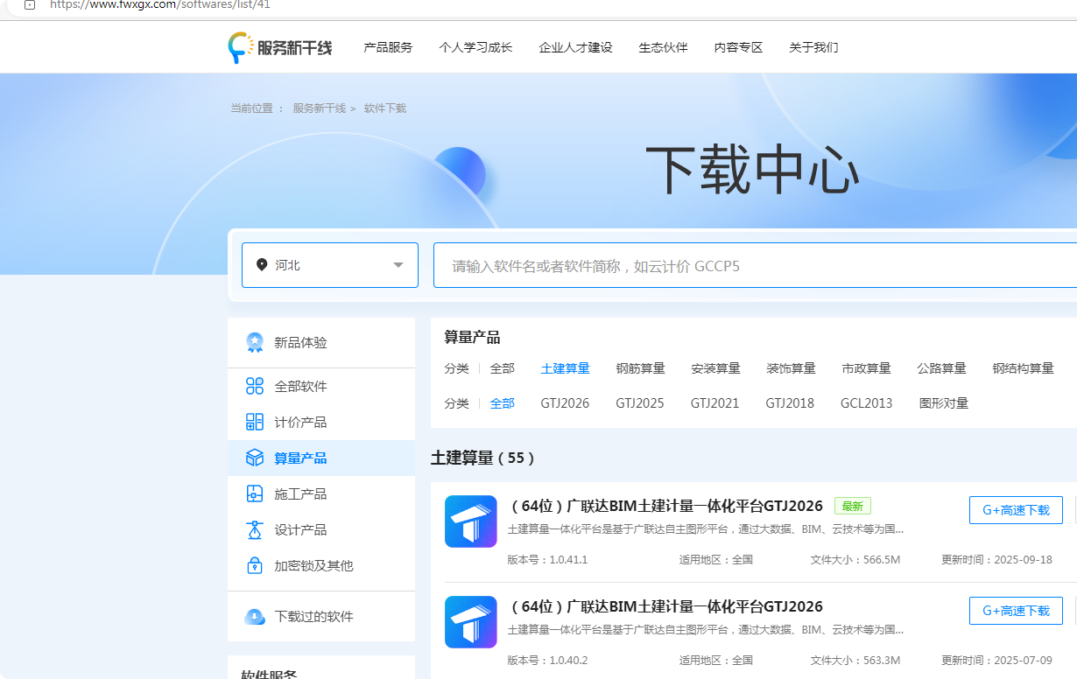The image size is (1077, 679).
Task: Click update time 2025-09-18 text
Action: (x=996, y=560)
